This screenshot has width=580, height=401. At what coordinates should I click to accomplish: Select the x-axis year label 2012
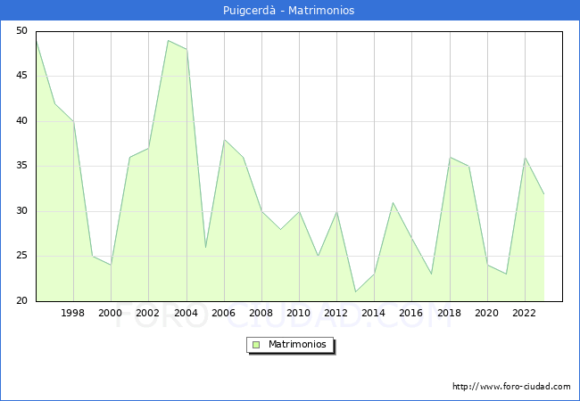[336, 313]
